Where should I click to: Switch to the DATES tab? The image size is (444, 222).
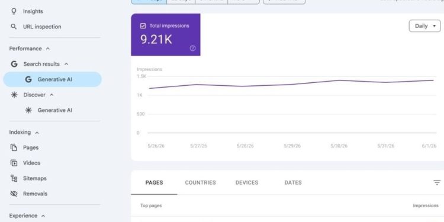(x=293, y=183)
